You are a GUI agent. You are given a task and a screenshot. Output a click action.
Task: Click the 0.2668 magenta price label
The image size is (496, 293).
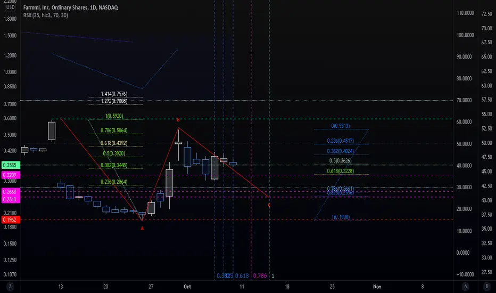[x=11, y=192]
